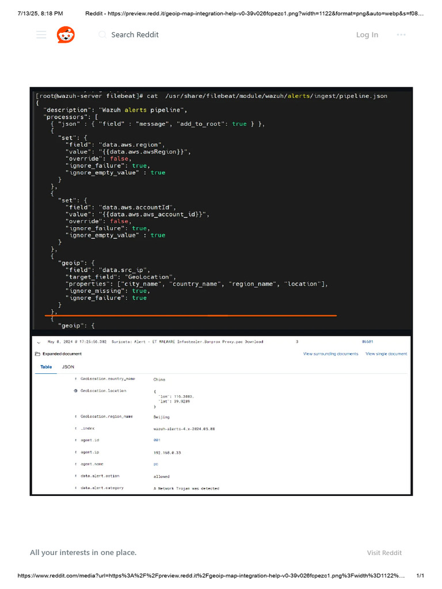Click View single document link

386,354
